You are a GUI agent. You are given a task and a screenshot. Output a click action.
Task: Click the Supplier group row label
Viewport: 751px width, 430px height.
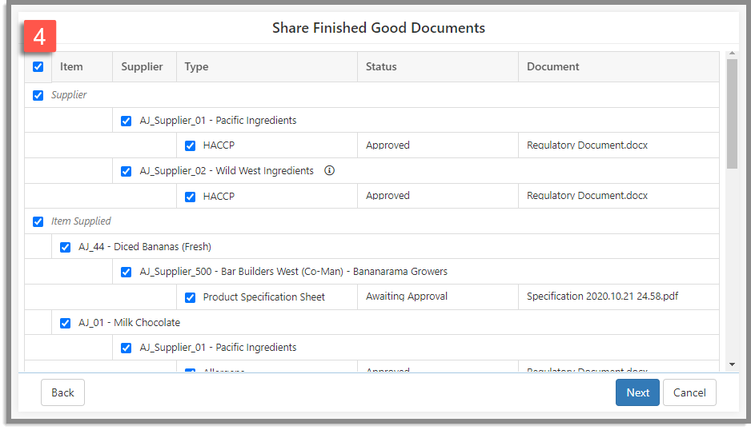click(x=69, y=94)
